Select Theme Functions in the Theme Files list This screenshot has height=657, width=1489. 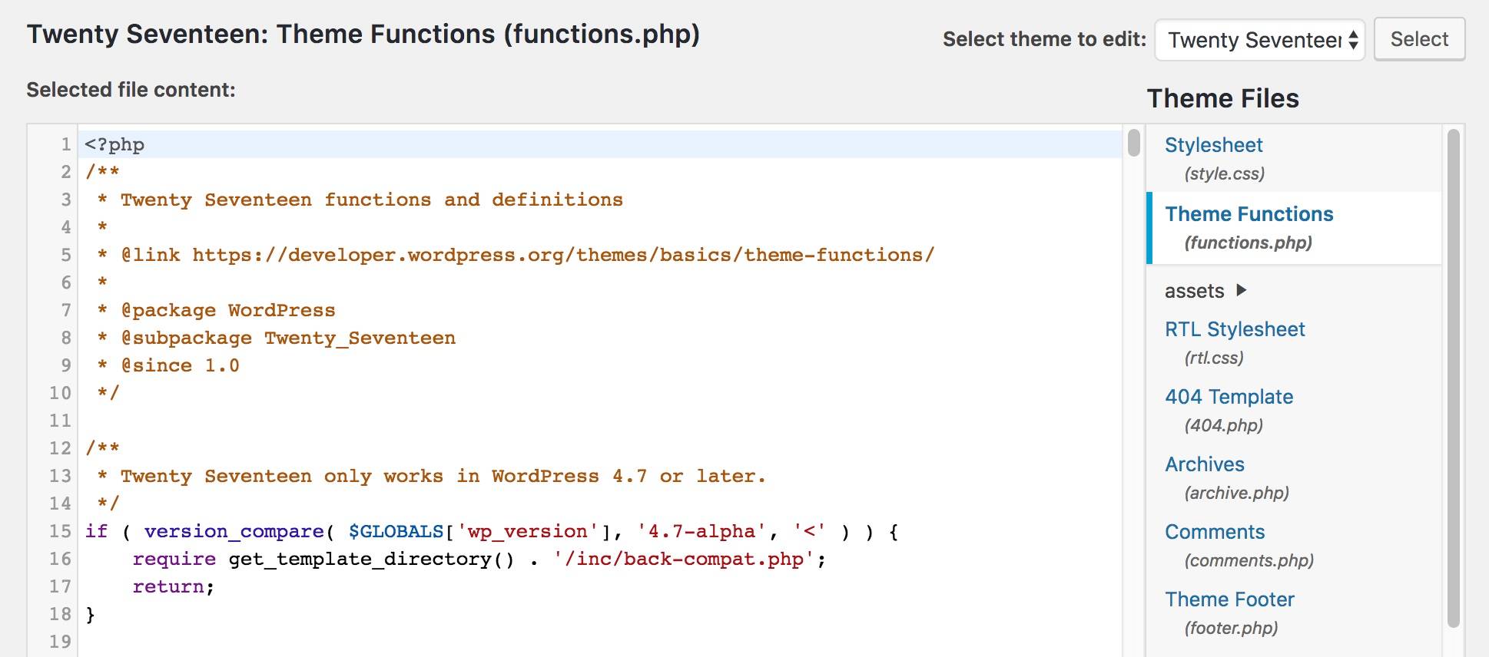pyautogui.click(x=1249, y=213)
